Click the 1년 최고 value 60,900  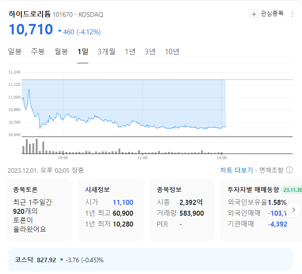pyautogui.click(x=123, y=213)
